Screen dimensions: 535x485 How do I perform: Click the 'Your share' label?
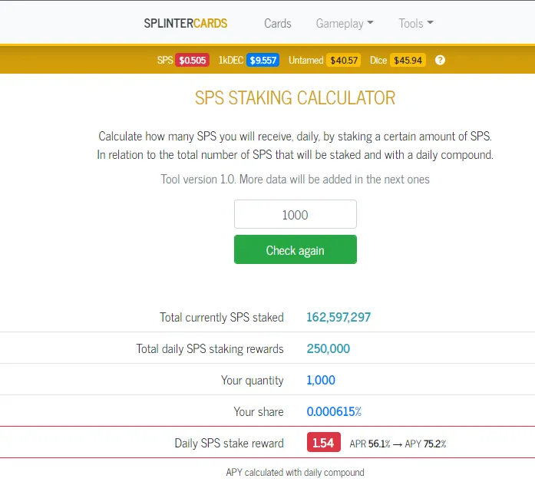pyautogui.click(x=259, y=411)
